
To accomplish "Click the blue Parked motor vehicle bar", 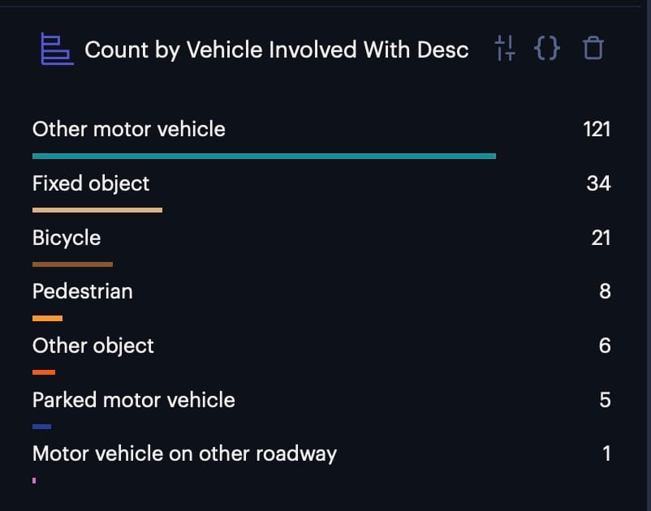I will tap(41, 427).
